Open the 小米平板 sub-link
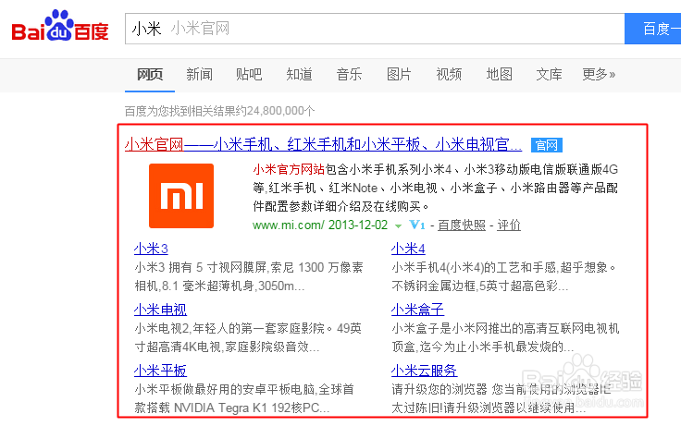Image resolution: width=681 pixels, height=426 pixels. click(x=160, y=371)
